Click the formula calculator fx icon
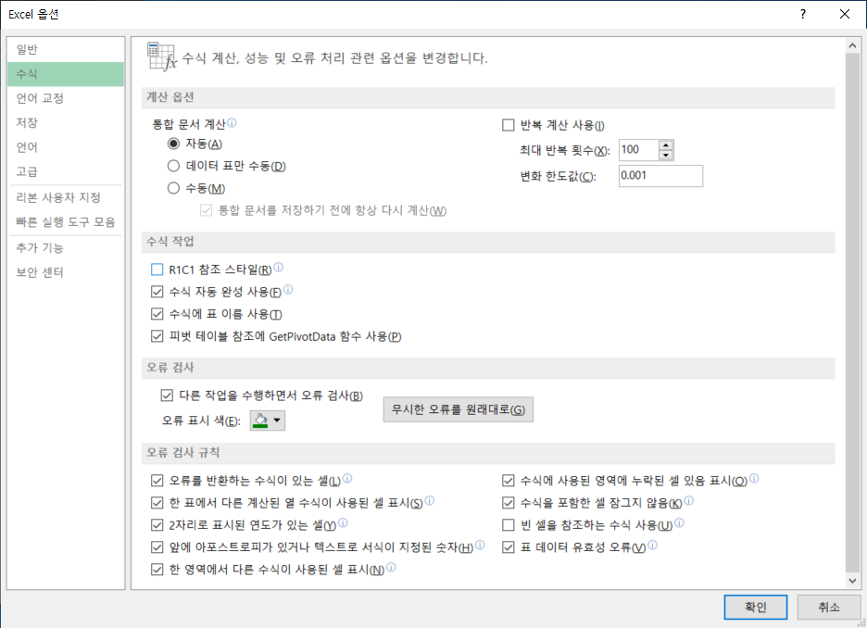 pos(161,57)
